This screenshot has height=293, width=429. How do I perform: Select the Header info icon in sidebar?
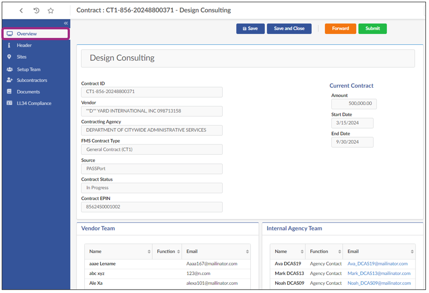pyautogui.click(x=10, y=45)
